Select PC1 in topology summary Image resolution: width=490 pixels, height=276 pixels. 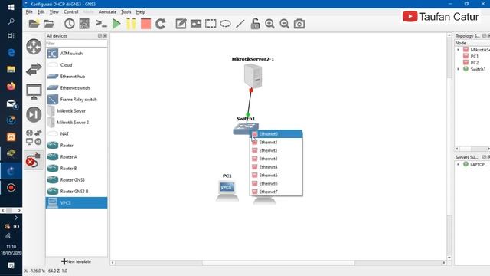(x=474, y=56)
